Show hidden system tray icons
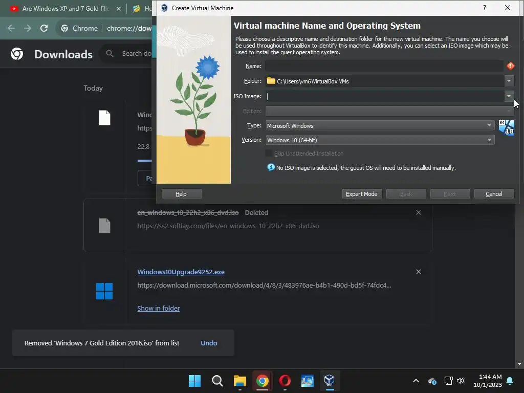The image size is (524, 393). (416, 381)
